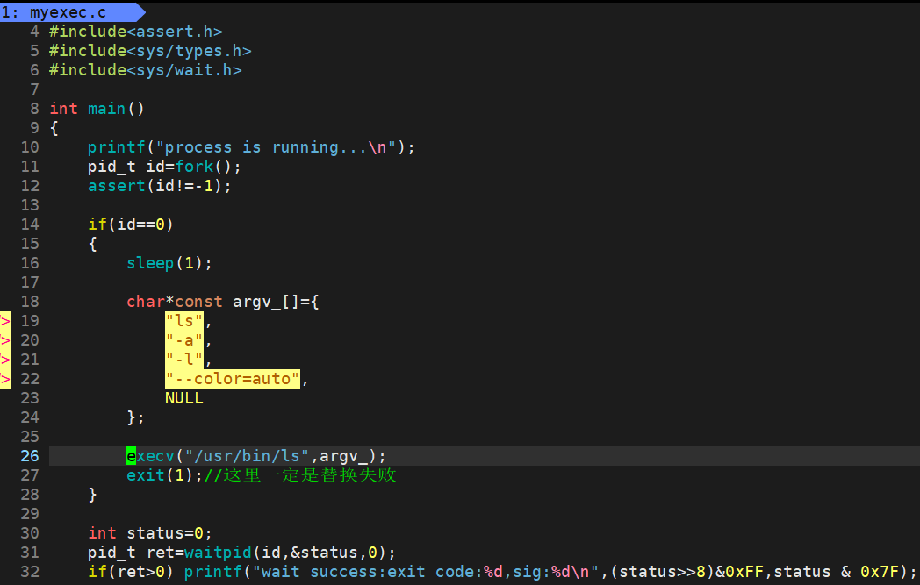Screen dimensions: 920x585
Task: Click the assert(id!=-1) statement
Action: pos(160,186)
